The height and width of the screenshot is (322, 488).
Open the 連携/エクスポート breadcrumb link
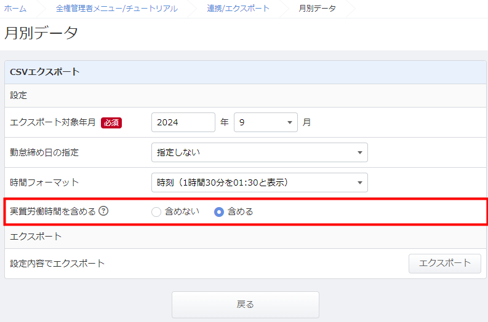tap(238, 9)
